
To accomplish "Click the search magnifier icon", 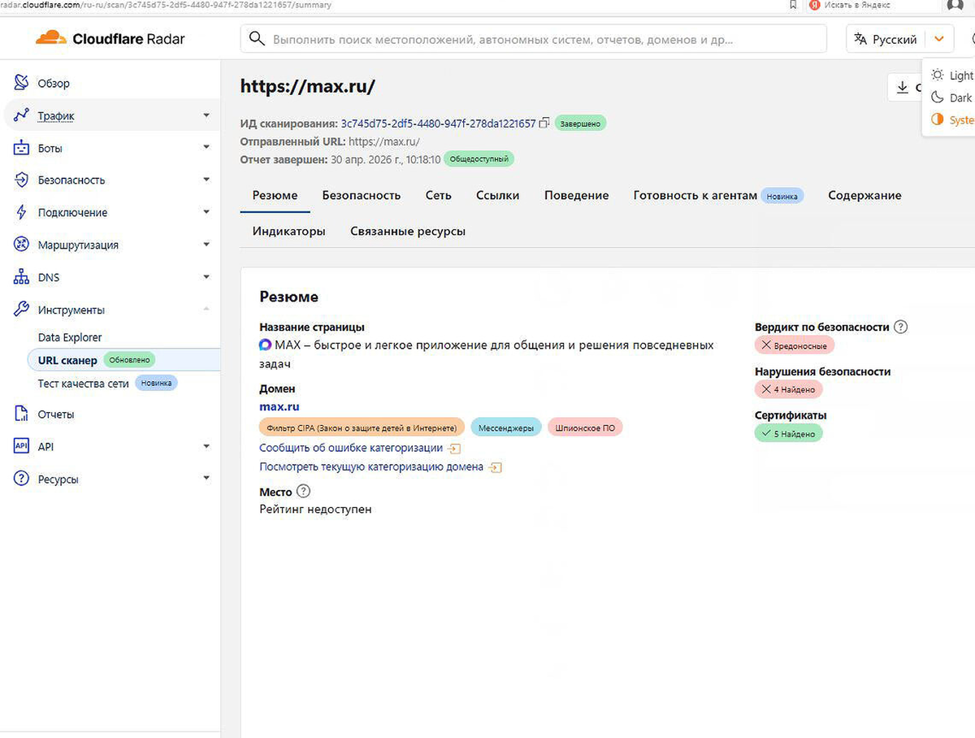I will pos(257,39).
